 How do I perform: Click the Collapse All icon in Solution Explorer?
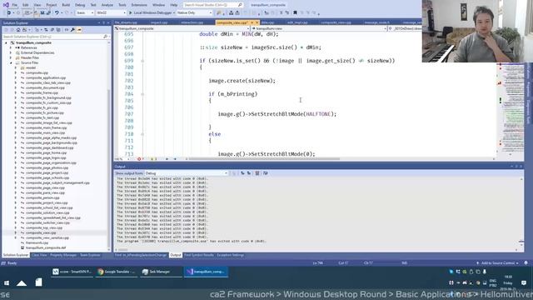pos(52,30)
